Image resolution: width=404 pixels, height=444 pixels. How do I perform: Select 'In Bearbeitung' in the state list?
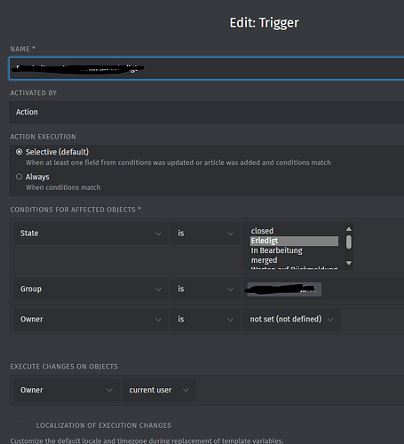pos(294,250)
